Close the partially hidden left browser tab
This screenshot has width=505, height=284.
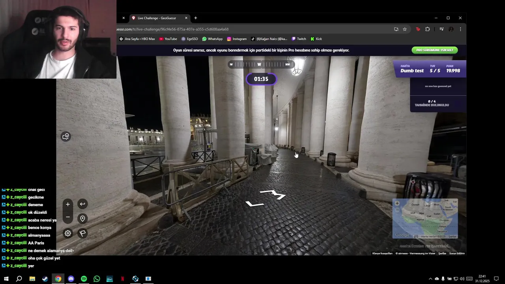[123, 18]
